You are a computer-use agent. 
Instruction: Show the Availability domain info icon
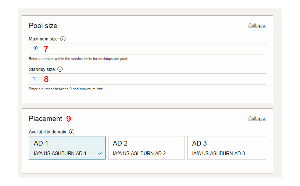[x=72, y=132]
